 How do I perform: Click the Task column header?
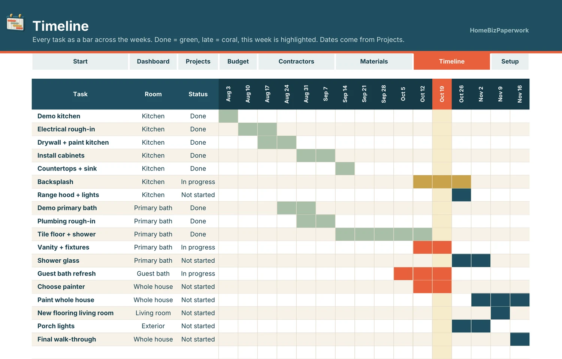coord(80,94)
